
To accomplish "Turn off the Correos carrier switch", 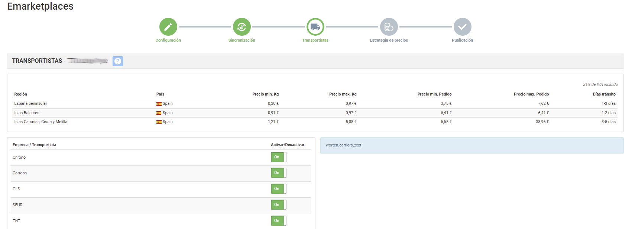I will [278, 173].
